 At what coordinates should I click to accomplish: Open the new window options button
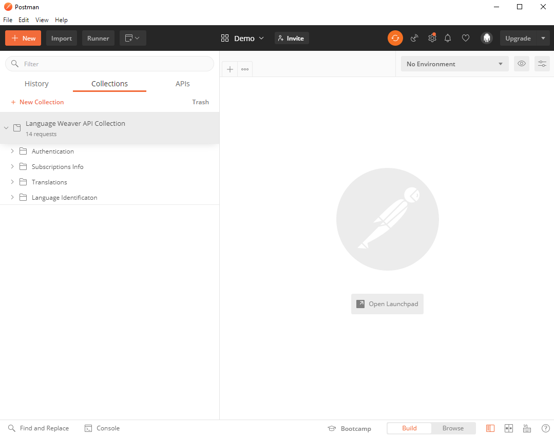(133, 38)
